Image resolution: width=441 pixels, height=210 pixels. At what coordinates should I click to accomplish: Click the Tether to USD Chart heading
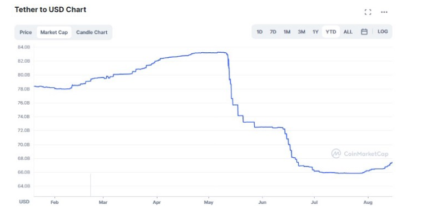point(51,9)
